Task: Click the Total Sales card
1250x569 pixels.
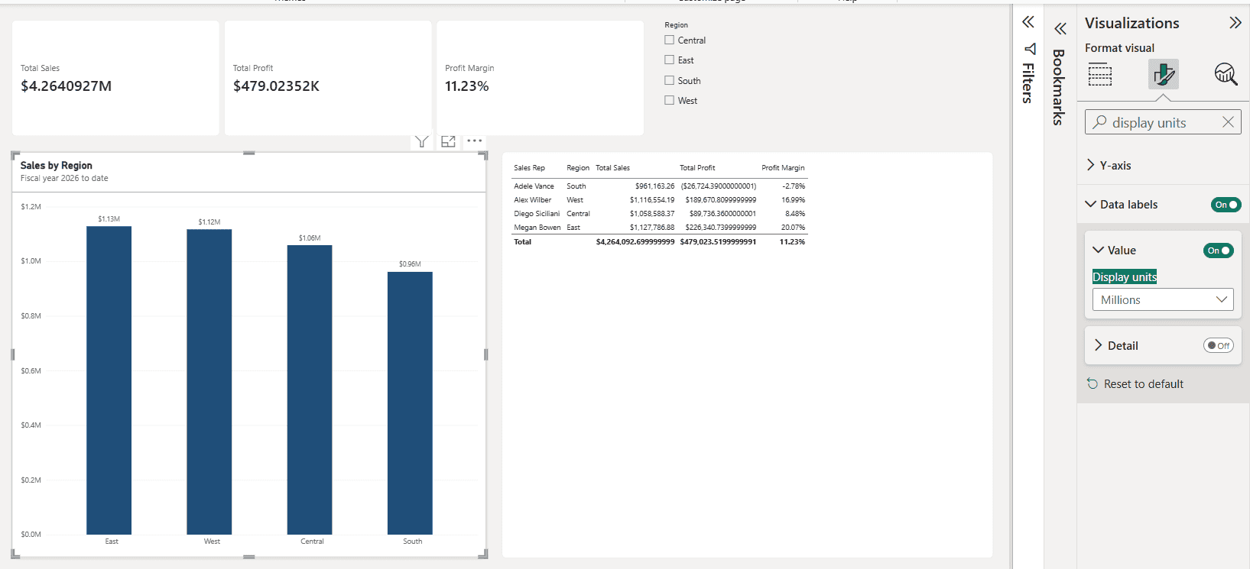Action: point(115,78)
